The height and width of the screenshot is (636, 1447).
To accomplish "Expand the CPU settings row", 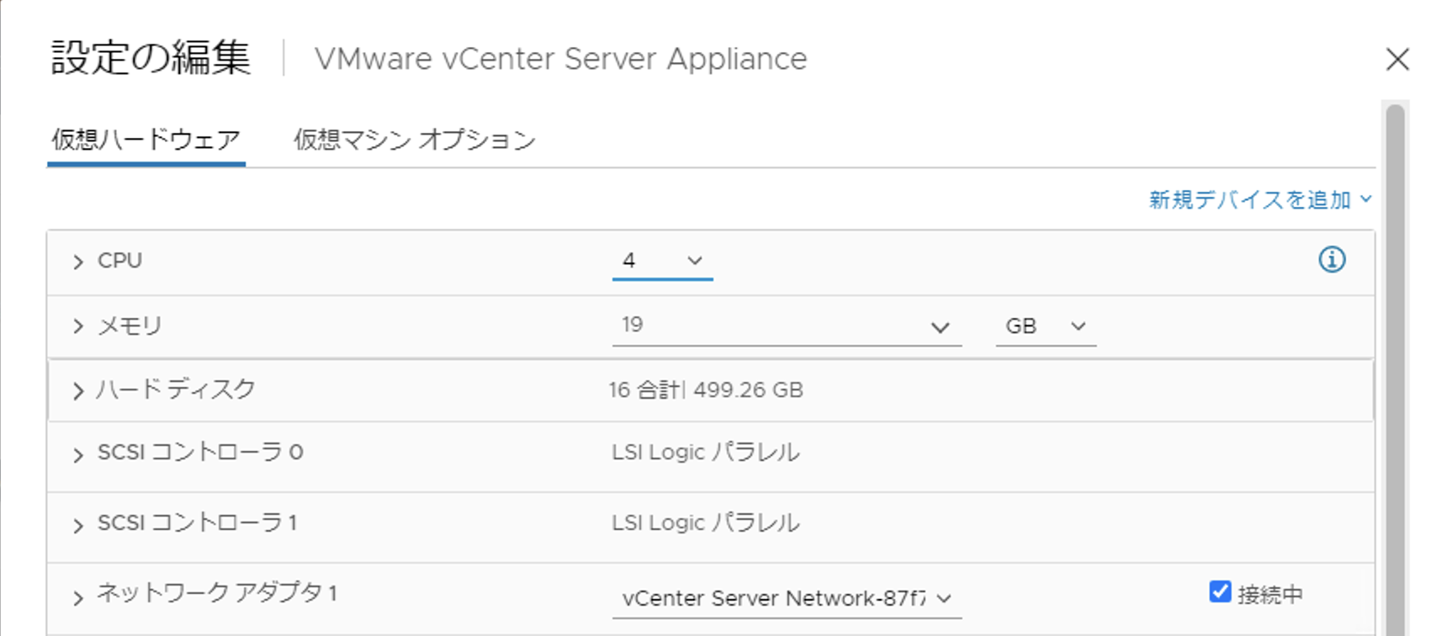I will [x=78, y=262].
